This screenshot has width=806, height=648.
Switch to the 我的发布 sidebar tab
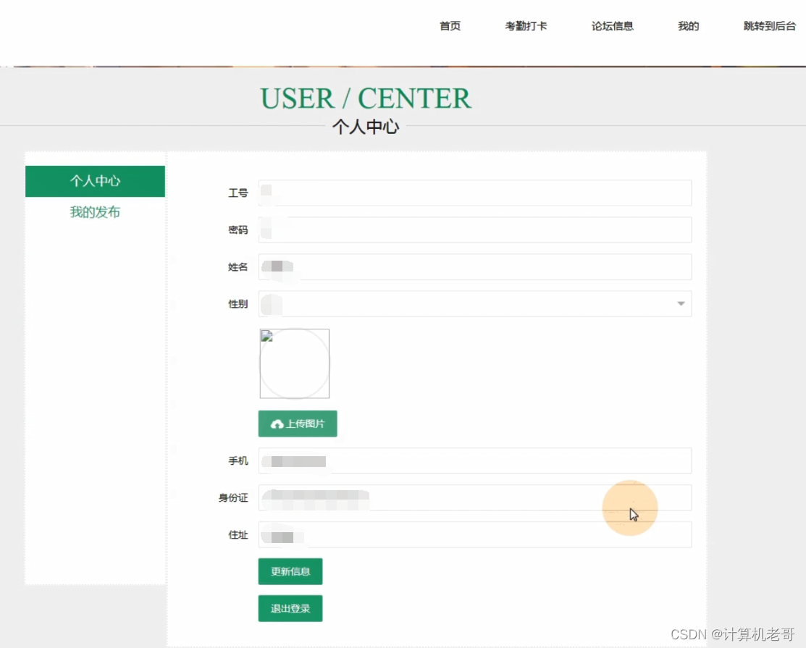coord(95,212)
